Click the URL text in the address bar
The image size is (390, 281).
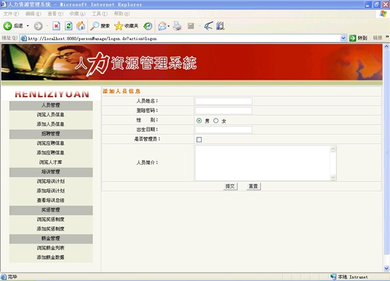[93, 38]
